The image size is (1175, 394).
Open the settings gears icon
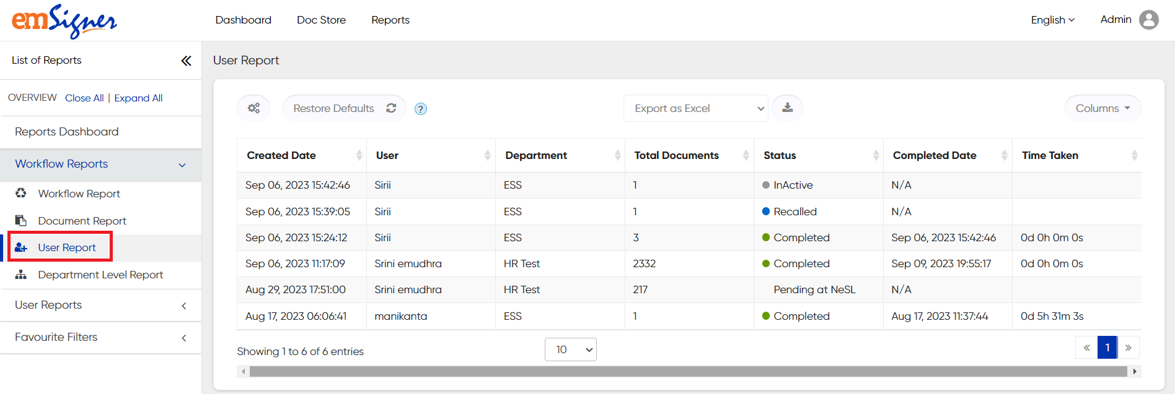[253, 108]
